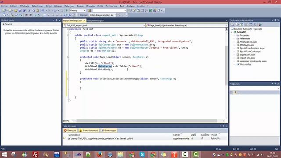Switch to the export xml.aspx tab

coord(95,21)
